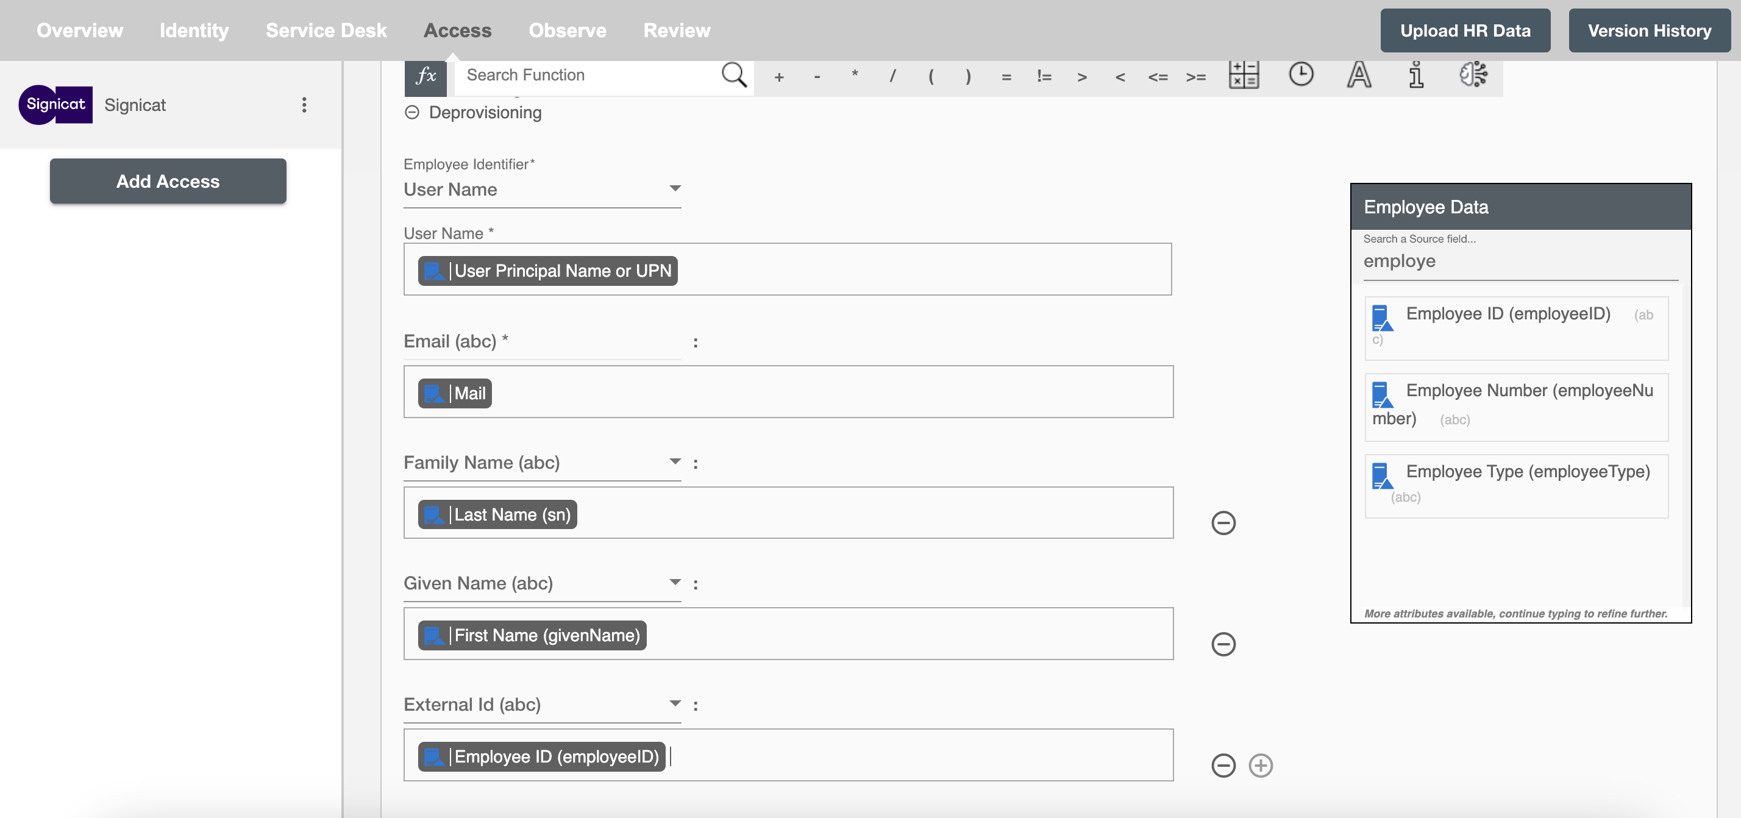The image size is (1741, 818).
Task: Click minus button next to Given Name
Action: tap(1223, 642)
